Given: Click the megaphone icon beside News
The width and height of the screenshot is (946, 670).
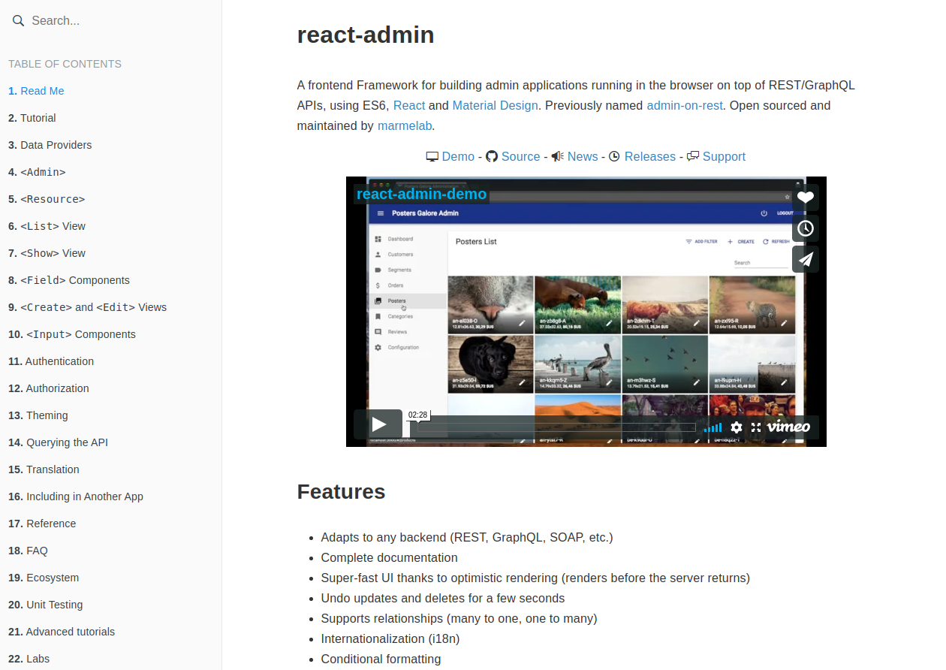Looking at the screenshot, I should pyautogui.click(x=557, y=156).
